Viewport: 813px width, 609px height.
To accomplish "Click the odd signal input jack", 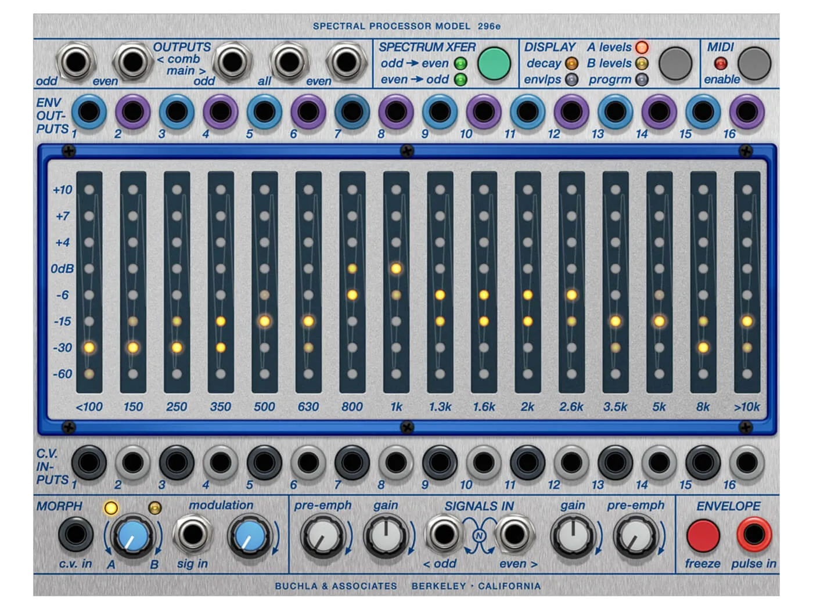I will point(444,534).
